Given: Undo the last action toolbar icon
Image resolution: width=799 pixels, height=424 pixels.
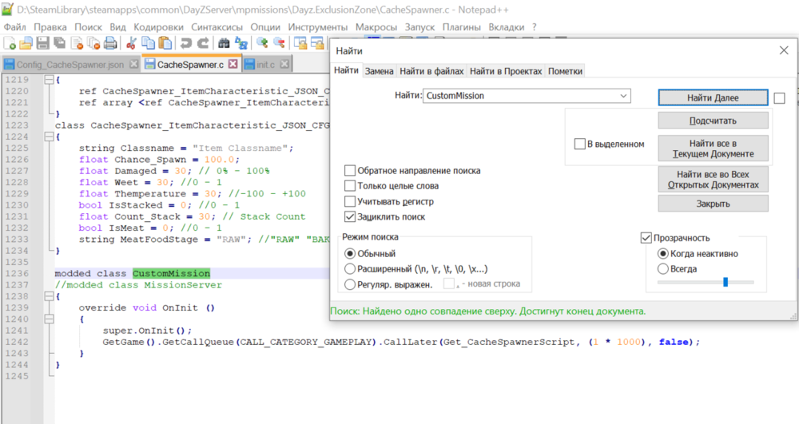Looking at the screenshot, I should 186,43.
